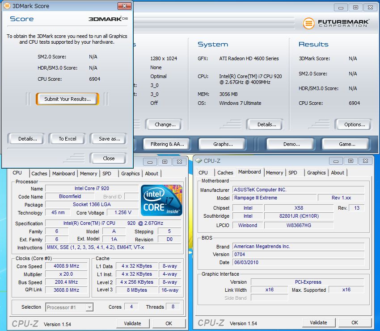Select Memory tab in the right CPU-Z window

point(274,173)
